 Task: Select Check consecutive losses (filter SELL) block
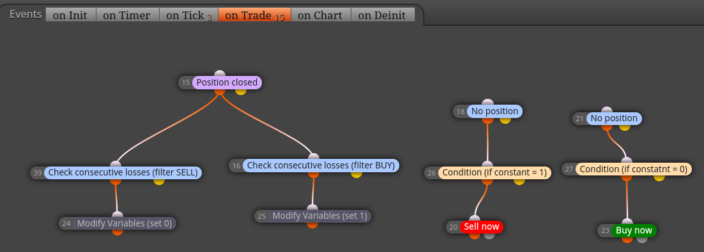[123, 173]
